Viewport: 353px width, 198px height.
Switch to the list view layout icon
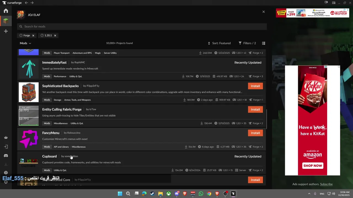264,43
